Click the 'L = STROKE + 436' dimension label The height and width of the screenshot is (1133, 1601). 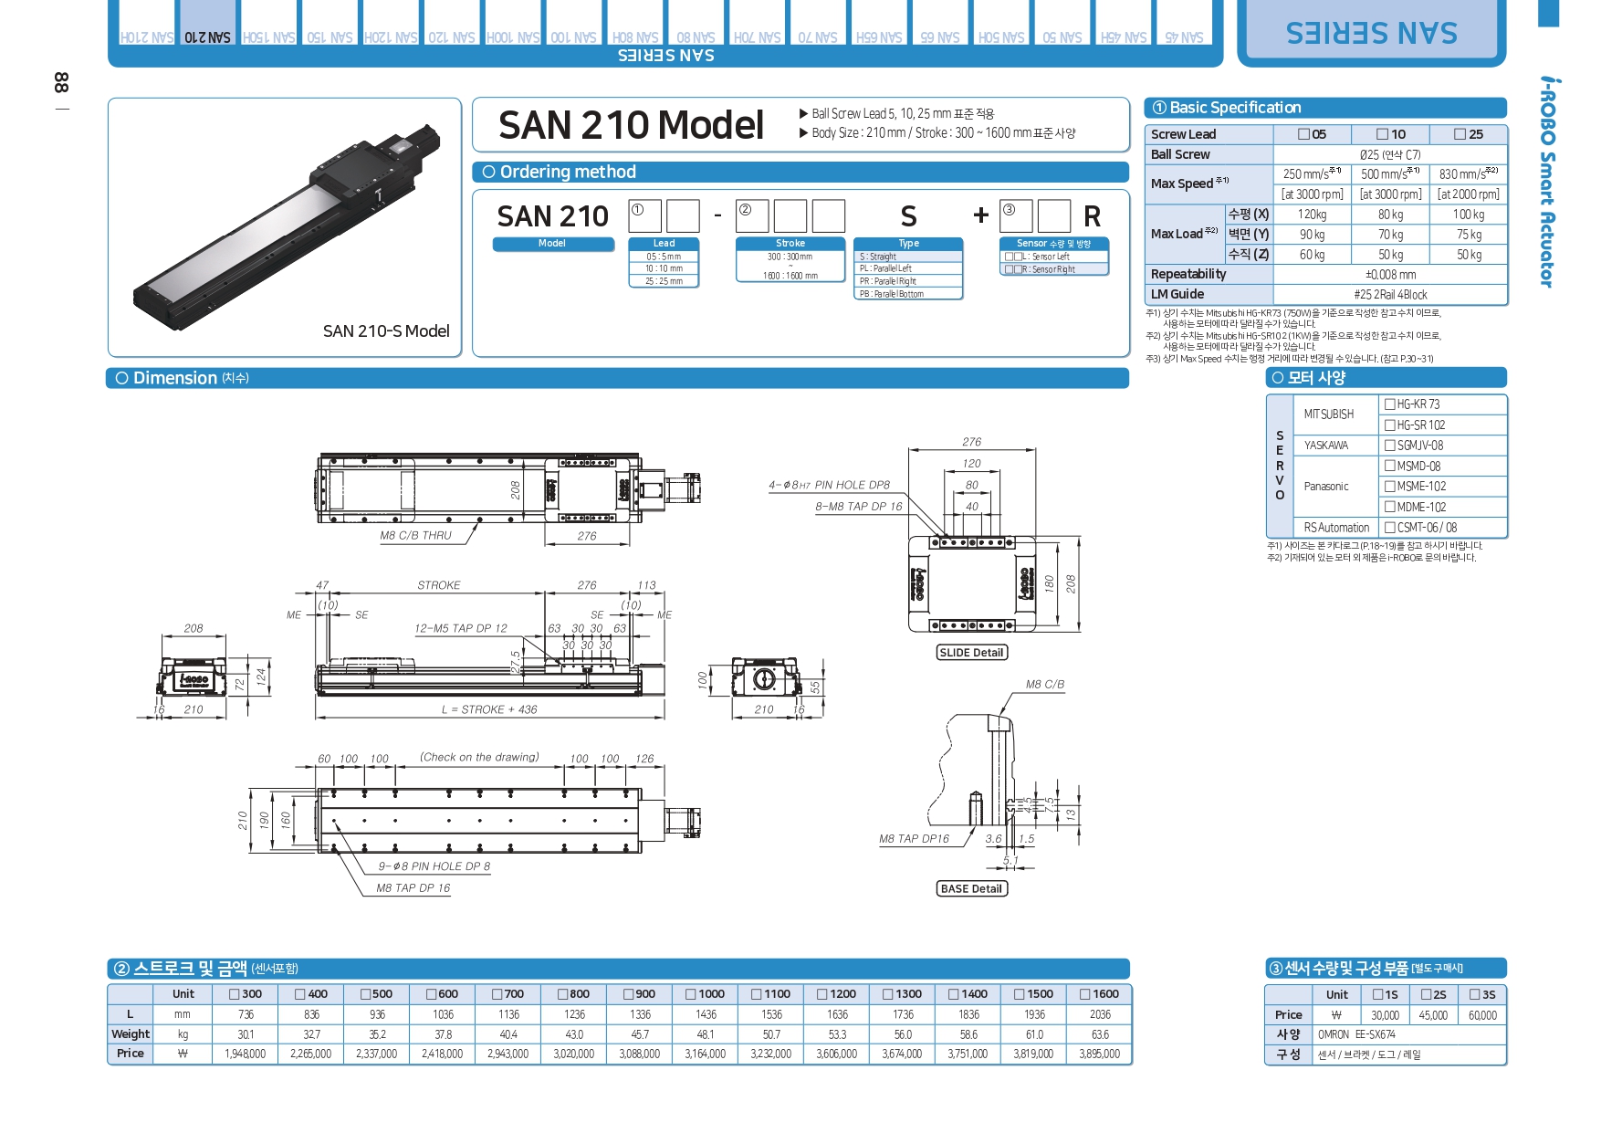point(489,709)
